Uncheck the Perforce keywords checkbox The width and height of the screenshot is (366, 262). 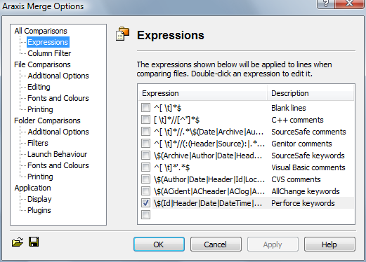point(145,203)
